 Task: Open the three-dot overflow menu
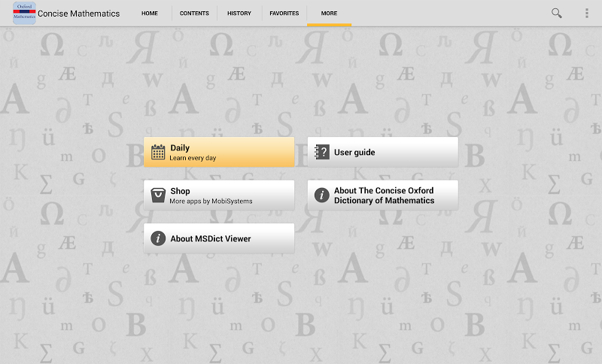tap(587, 13)
